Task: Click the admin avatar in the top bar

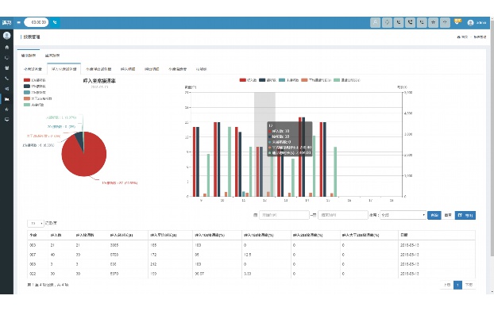Action: (x=471, y=23)
